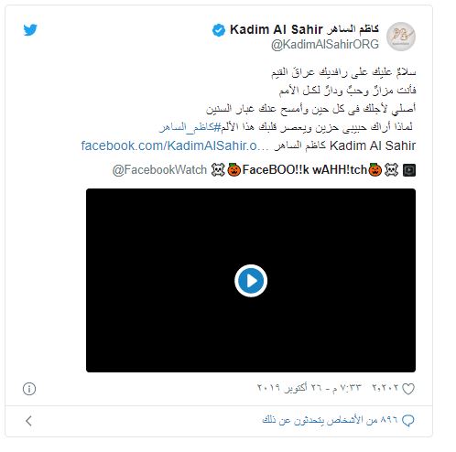Open the Kadim Al Sahir display name
Viewport: 456px width, 452px height.
tap(304, 29)
